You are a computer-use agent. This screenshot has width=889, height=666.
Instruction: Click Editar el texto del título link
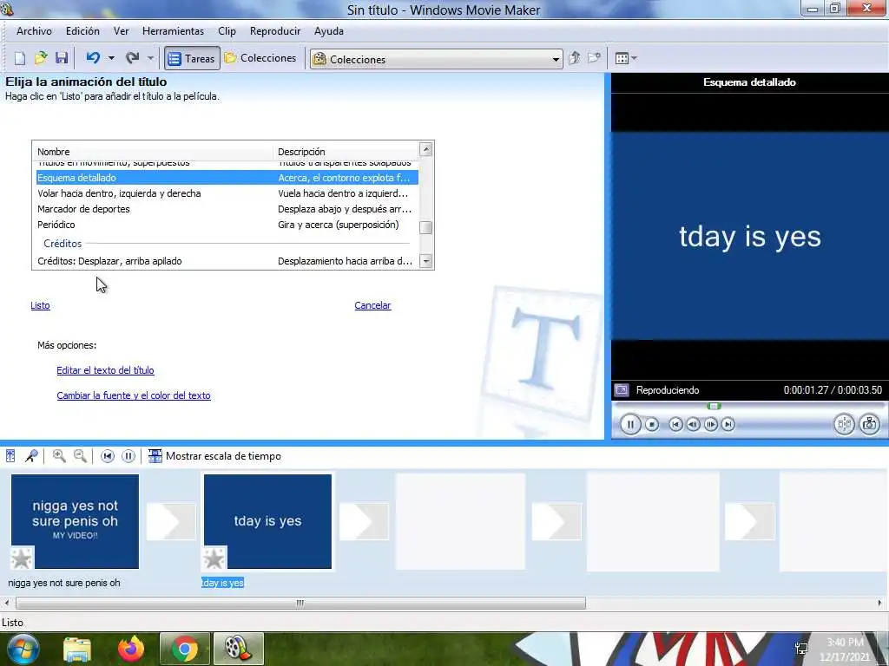click(x=105, y=370)
